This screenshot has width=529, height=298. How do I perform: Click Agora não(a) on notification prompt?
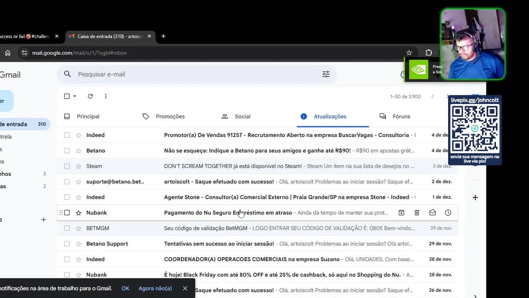(155, 288)
